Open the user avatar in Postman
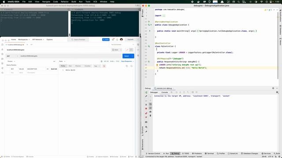 [x=122, y=39]
